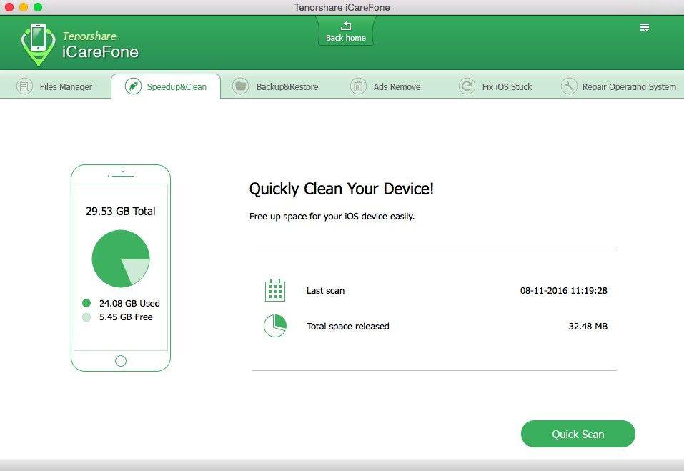Screen dimensions: 684x471
Task: Click the storage pie chart
Action: [x=121, y=259]
